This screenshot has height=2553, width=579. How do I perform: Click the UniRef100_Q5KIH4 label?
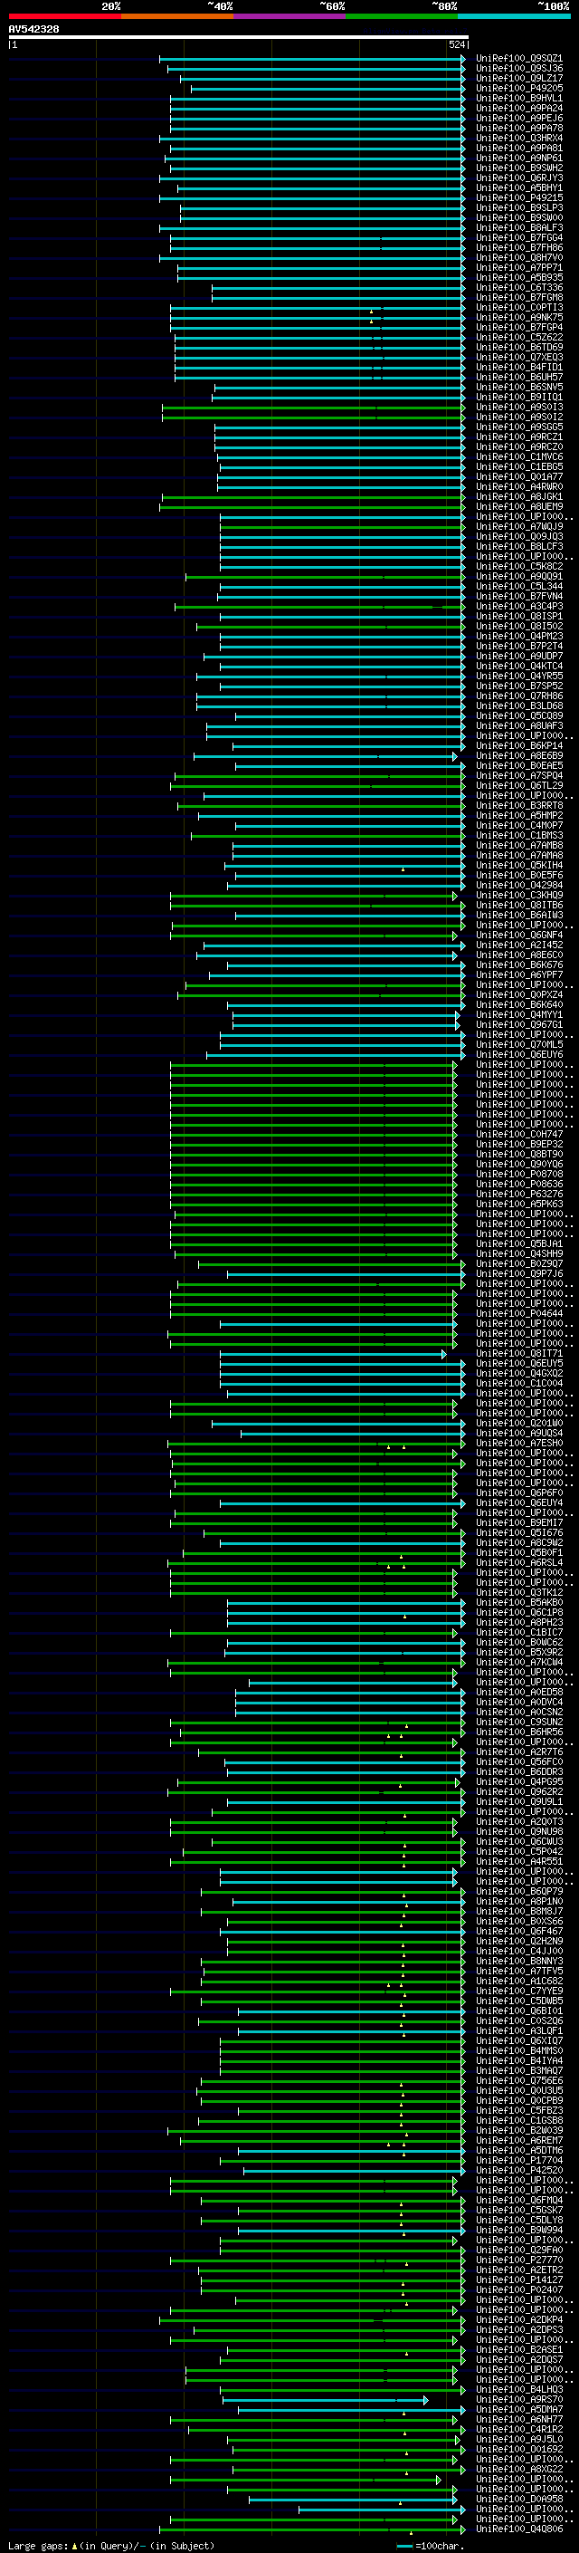click(518, 865)
